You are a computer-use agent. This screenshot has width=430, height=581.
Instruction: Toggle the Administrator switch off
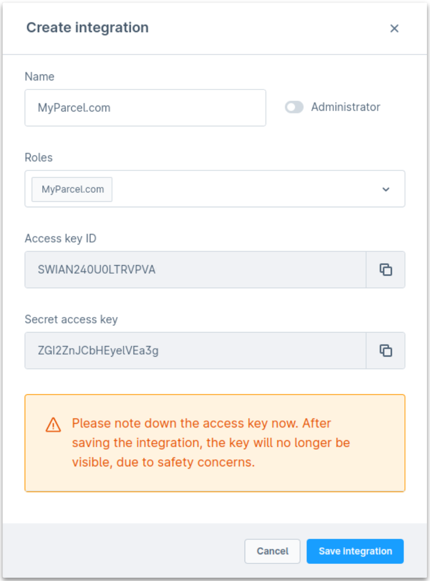pyautogui.click(x=294, y=107)
